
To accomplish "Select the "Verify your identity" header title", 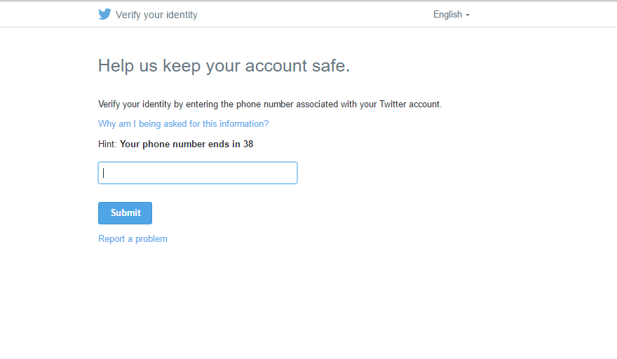I will 156,15.
